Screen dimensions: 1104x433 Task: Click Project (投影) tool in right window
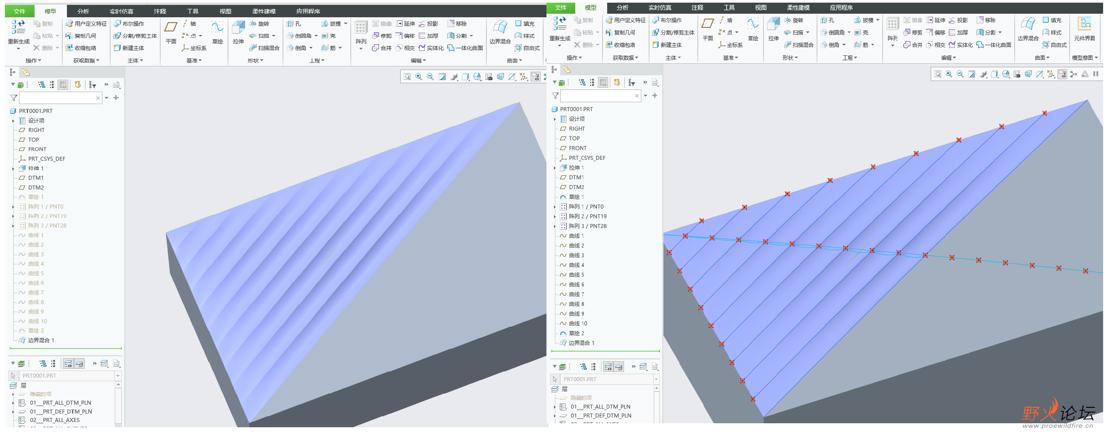coord(958,20)
